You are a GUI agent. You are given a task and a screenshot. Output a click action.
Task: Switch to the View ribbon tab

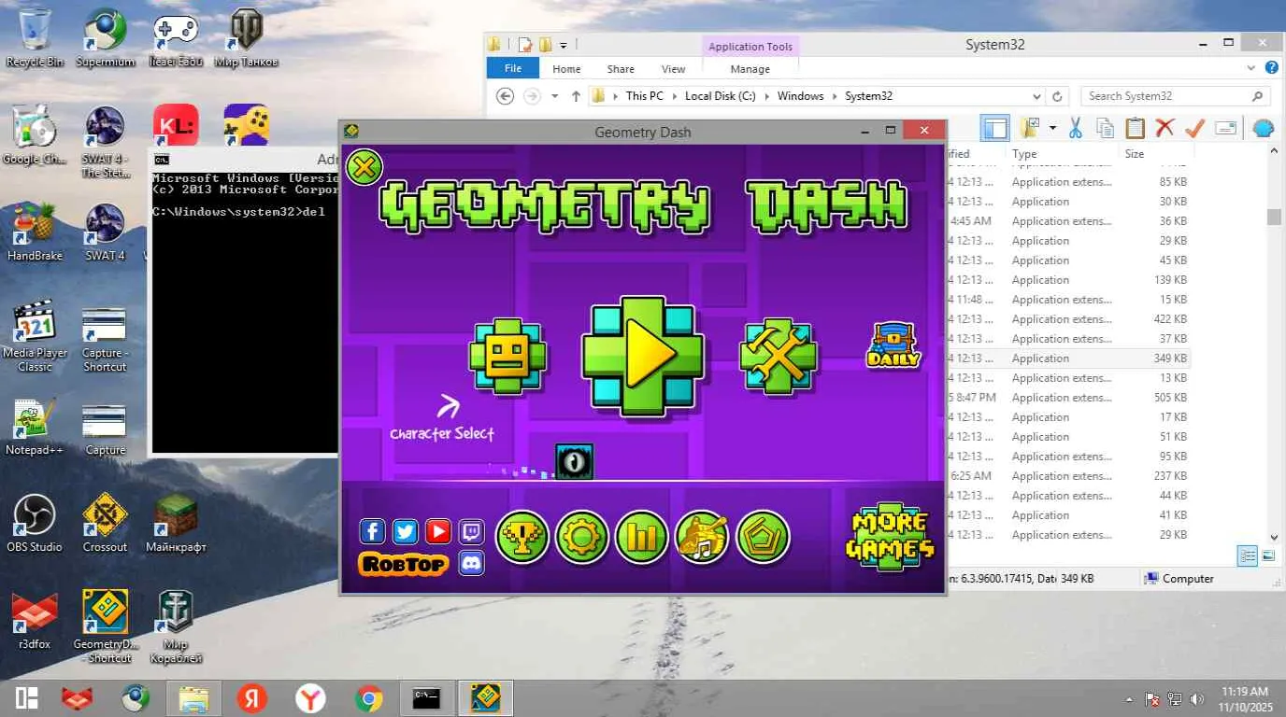(x=673, y=69)
